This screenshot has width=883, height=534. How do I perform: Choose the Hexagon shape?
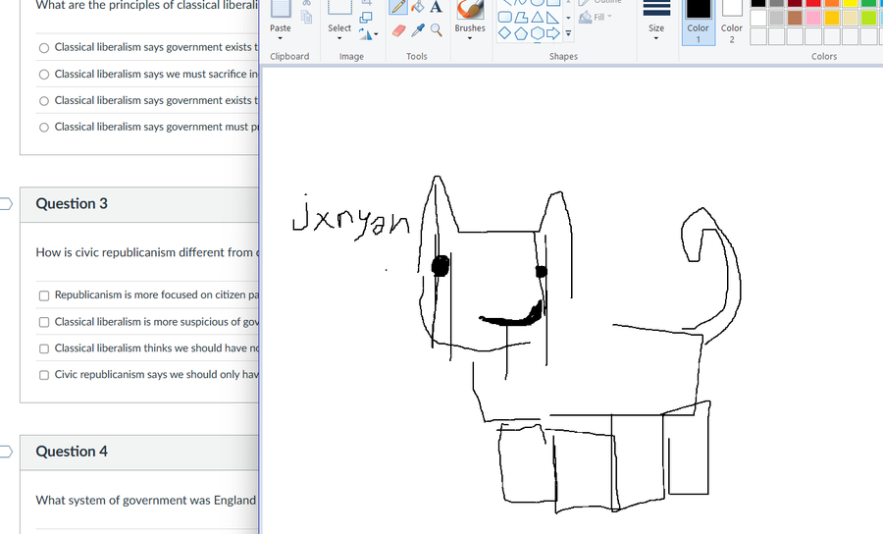click(x=538, y=33)
